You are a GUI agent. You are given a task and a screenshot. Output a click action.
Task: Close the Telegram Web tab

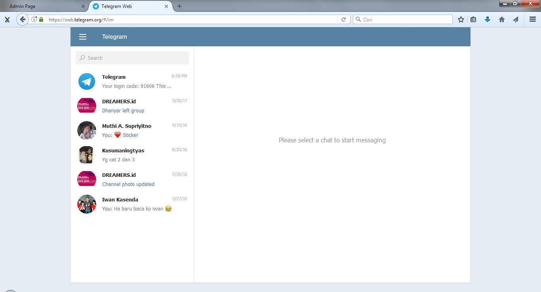166,6
